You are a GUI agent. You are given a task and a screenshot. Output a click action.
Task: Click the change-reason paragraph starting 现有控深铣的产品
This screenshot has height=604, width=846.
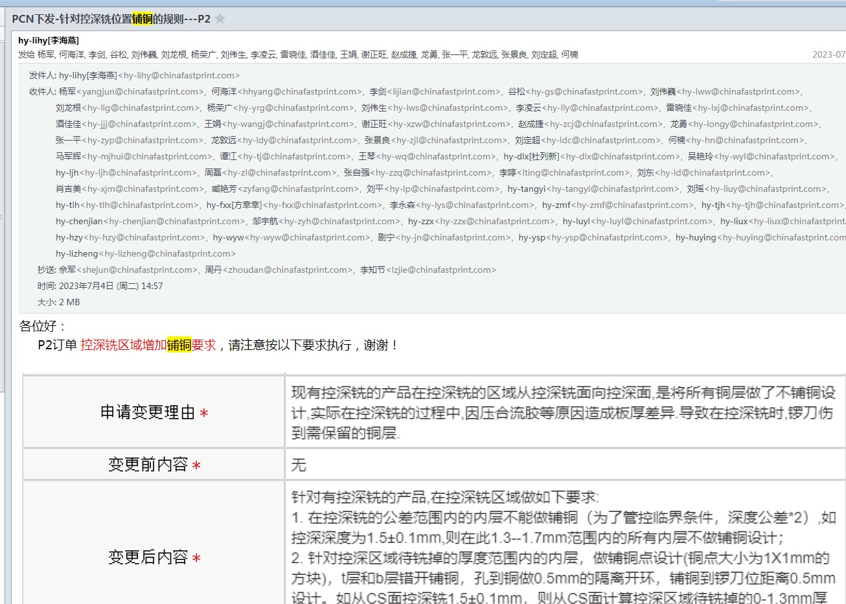point(564,412)
